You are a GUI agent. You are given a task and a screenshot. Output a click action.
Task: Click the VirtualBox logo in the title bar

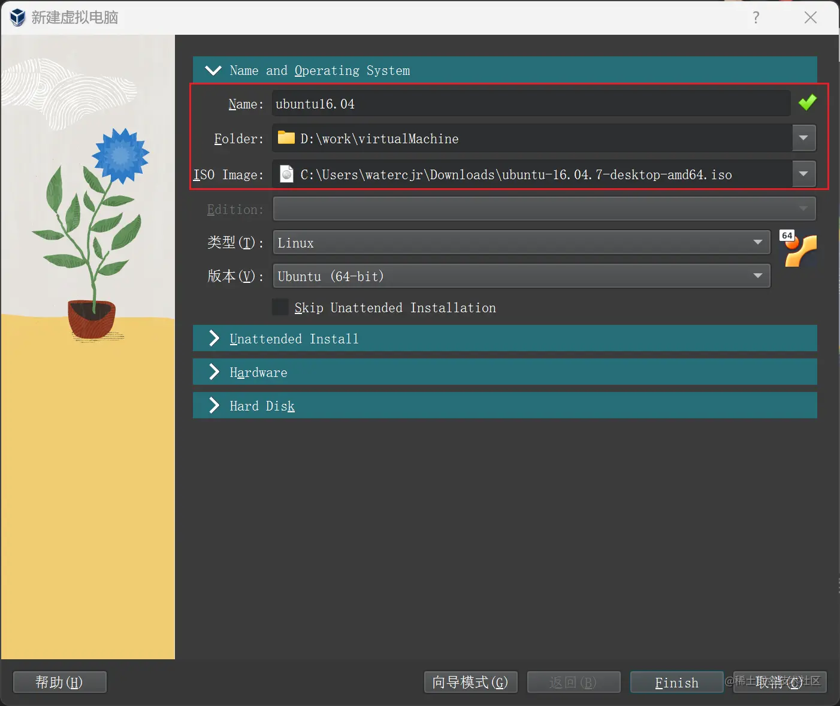pos(17,17)
